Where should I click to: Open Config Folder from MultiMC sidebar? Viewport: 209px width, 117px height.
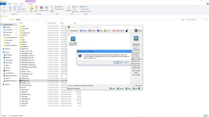[x=136, y=66]
